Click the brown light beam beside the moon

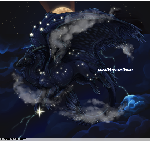[x=46, y=6]
